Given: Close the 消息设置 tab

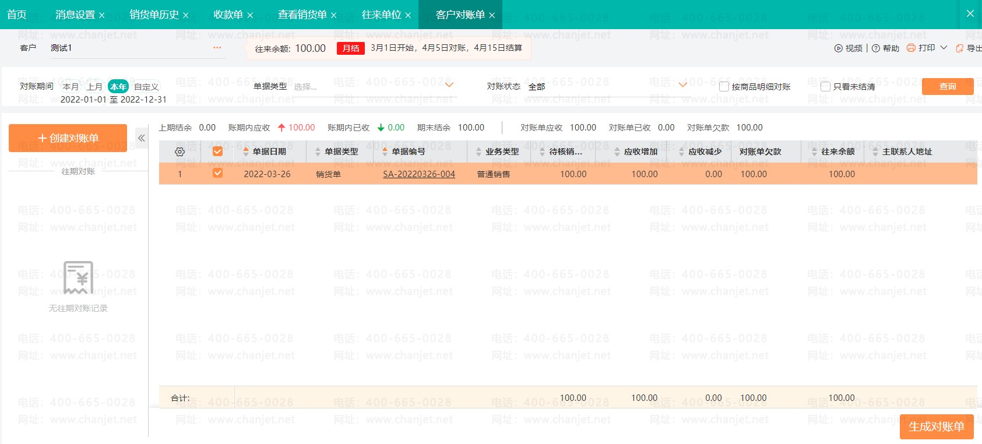Looking at the screenshot, I should [x=102, y=16].
